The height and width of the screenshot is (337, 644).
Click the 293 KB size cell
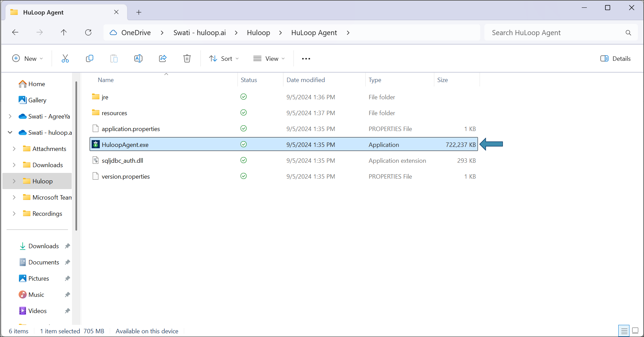click(x=466, y=161)
